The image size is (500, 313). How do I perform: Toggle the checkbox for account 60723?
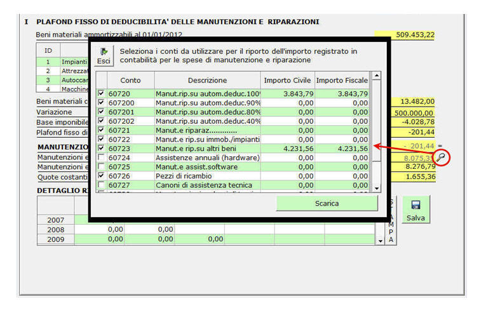[x=102, y=148]
